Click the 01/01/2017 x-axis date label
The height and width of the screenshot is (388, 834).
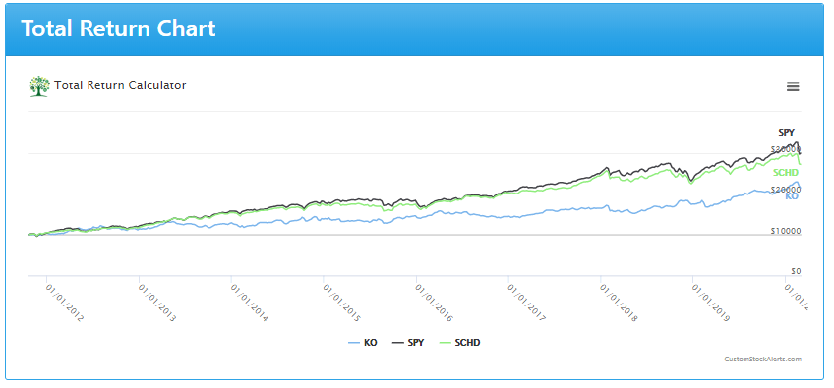(x=526, y=303)
